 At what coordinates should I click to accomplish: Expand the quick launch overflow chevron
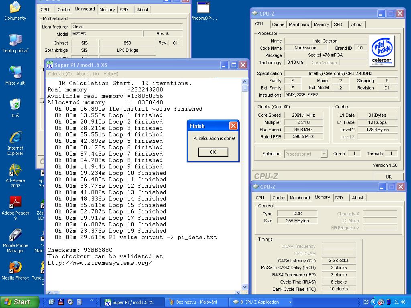pos(92,300)
